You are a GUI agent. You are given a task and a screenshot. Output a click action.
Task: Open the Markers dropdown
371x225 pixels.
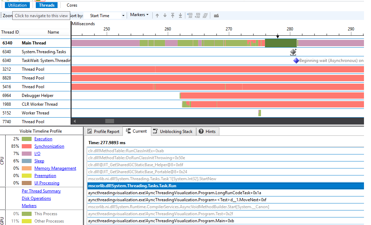(x=139, y=15)
